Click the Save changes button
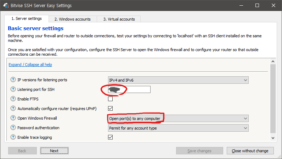Image resolution: width=282 pixels, height=159 pixels. pyautogui.click(x=199, y=151)
